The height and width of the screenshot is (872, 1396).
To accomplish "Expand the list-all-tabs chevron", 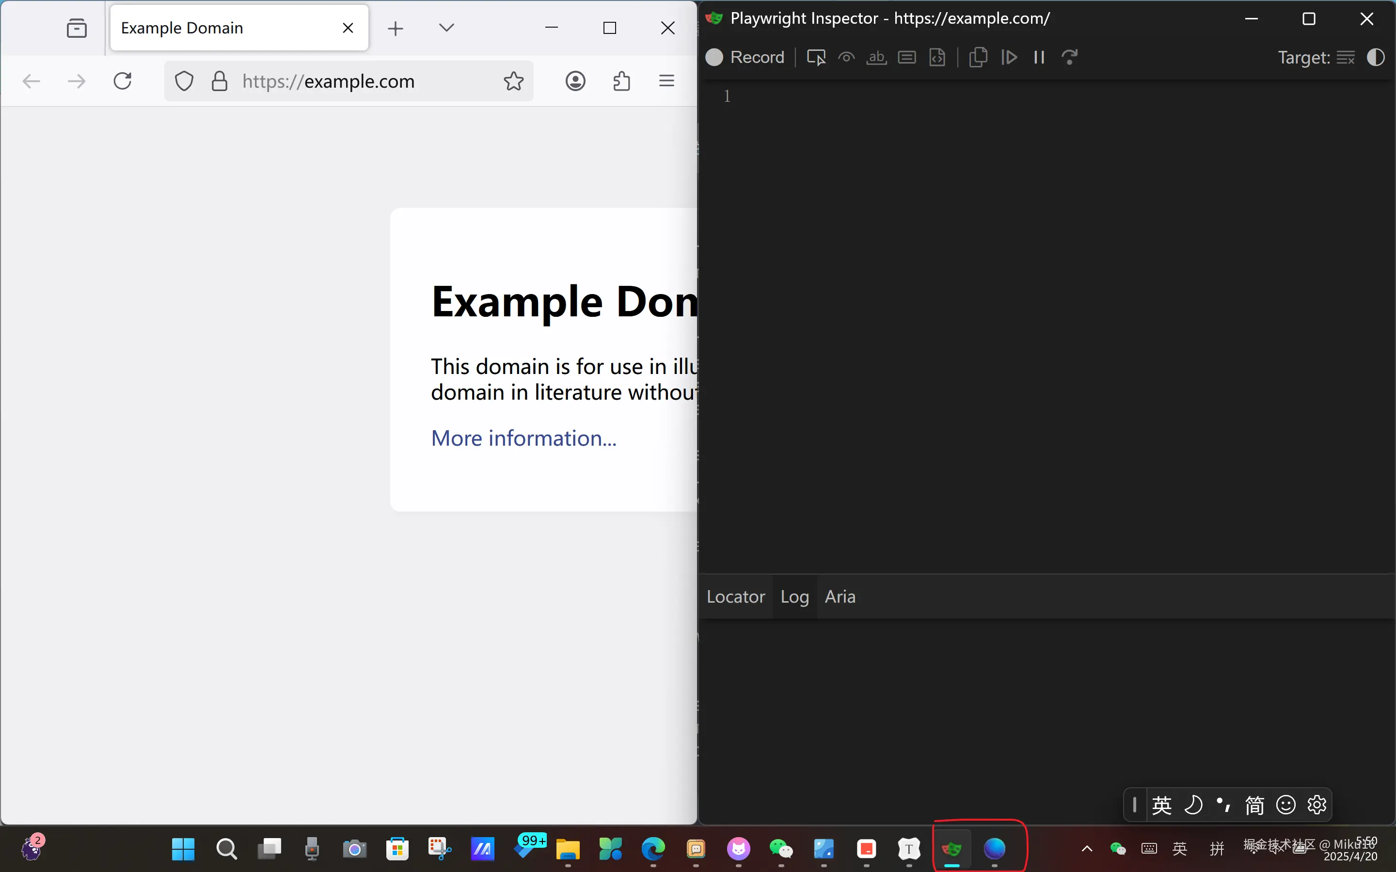I will [x=446, y=27].
